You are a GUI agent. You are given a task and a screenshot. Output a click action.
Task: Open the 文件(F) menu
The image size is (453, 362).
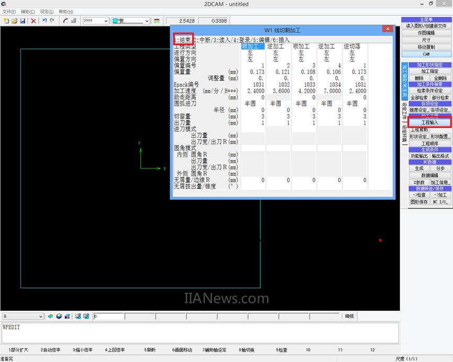coord(9,12)
